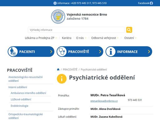The width and height of the screenshot is (160, 120).
Task: Open the Ambulance interního oddělení sidebar link
Action: (x=28, y=93)
